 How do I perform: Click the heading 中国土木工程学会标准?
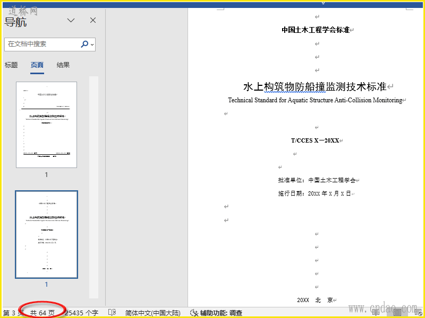coord(316,30)
